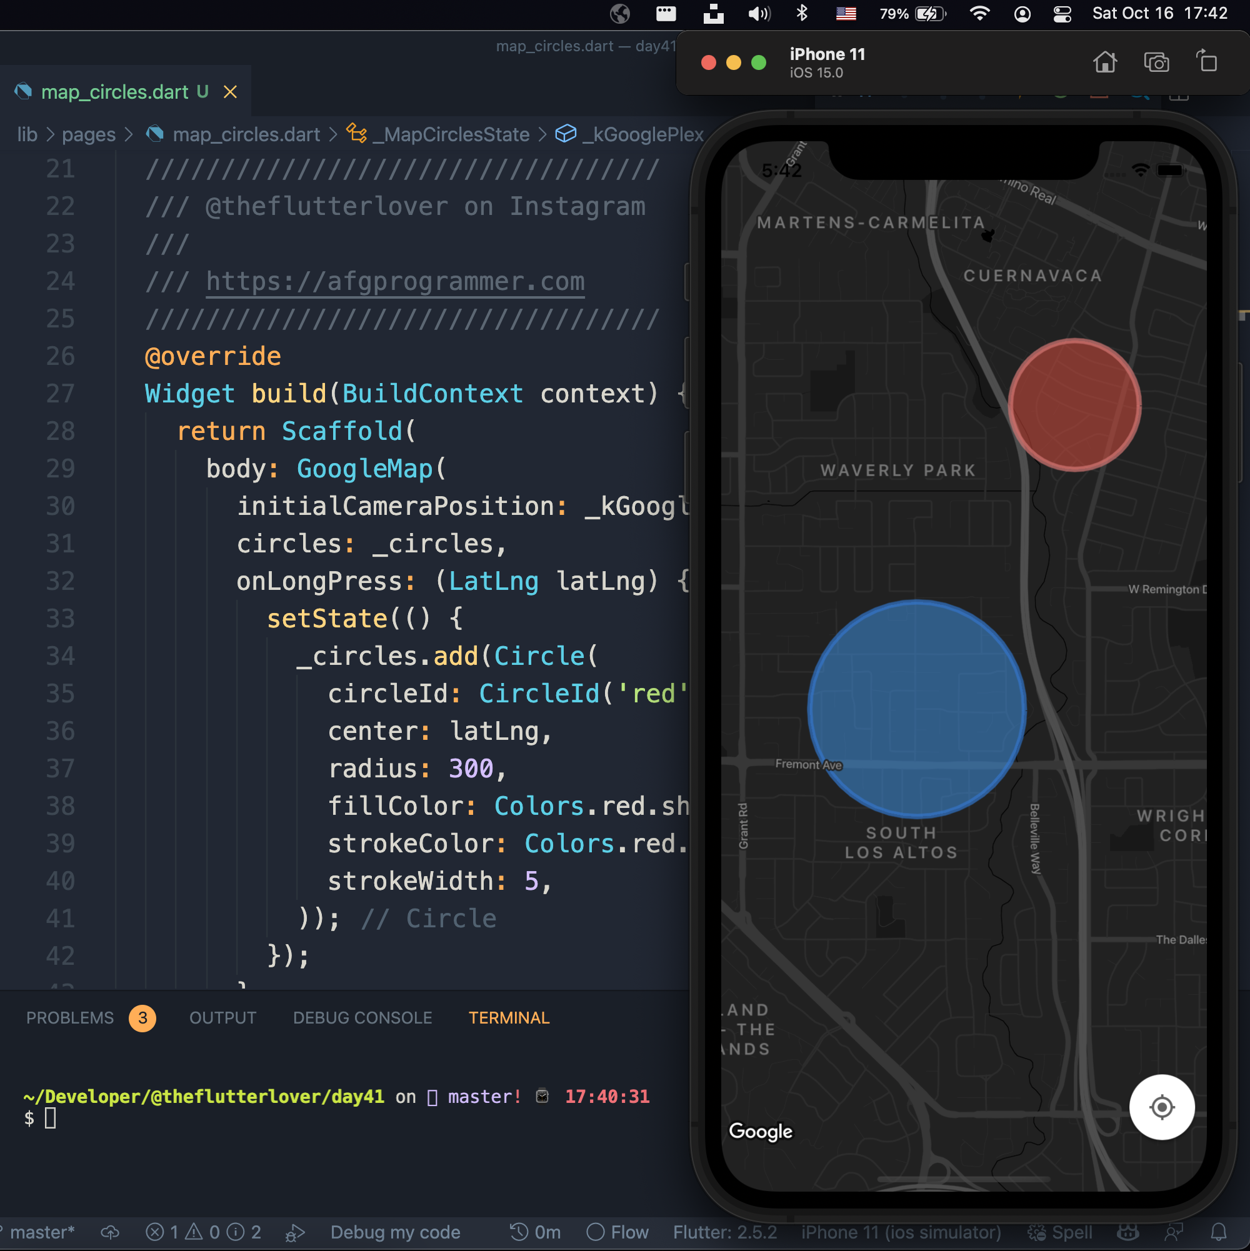Open the notifications bell in status bar
Screen dimensions: 1250x1251
[1218, 1232]
